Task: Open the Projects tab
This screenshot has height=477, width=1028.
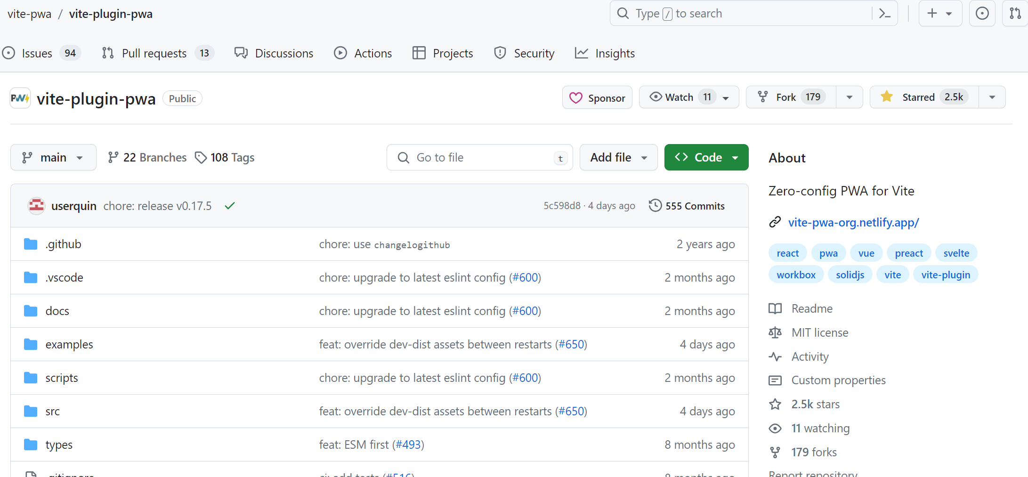Action: pyautogui.click(x=443, y=53)
